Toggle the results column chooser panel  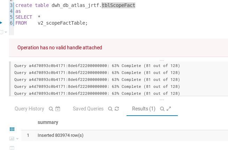(12, 148)
